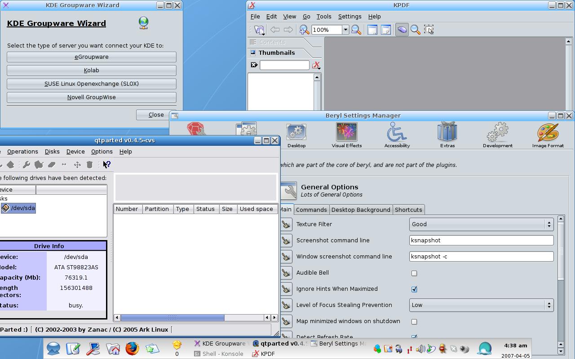The width and height of the screenshot is (575, 359).
Task: Choose SUSE Linux Openexchange (SLOX) button
Action: (x=92, y=84)
